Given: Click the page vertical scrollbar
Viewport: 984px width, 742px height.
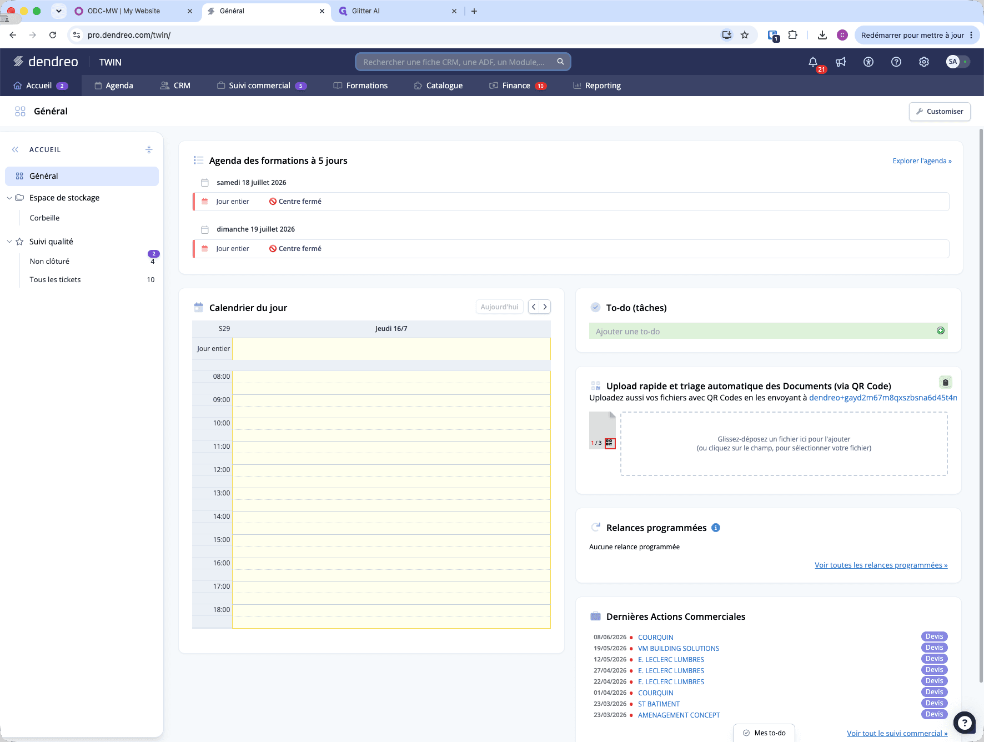Looking at the screenshot, I should click(981, 405).
